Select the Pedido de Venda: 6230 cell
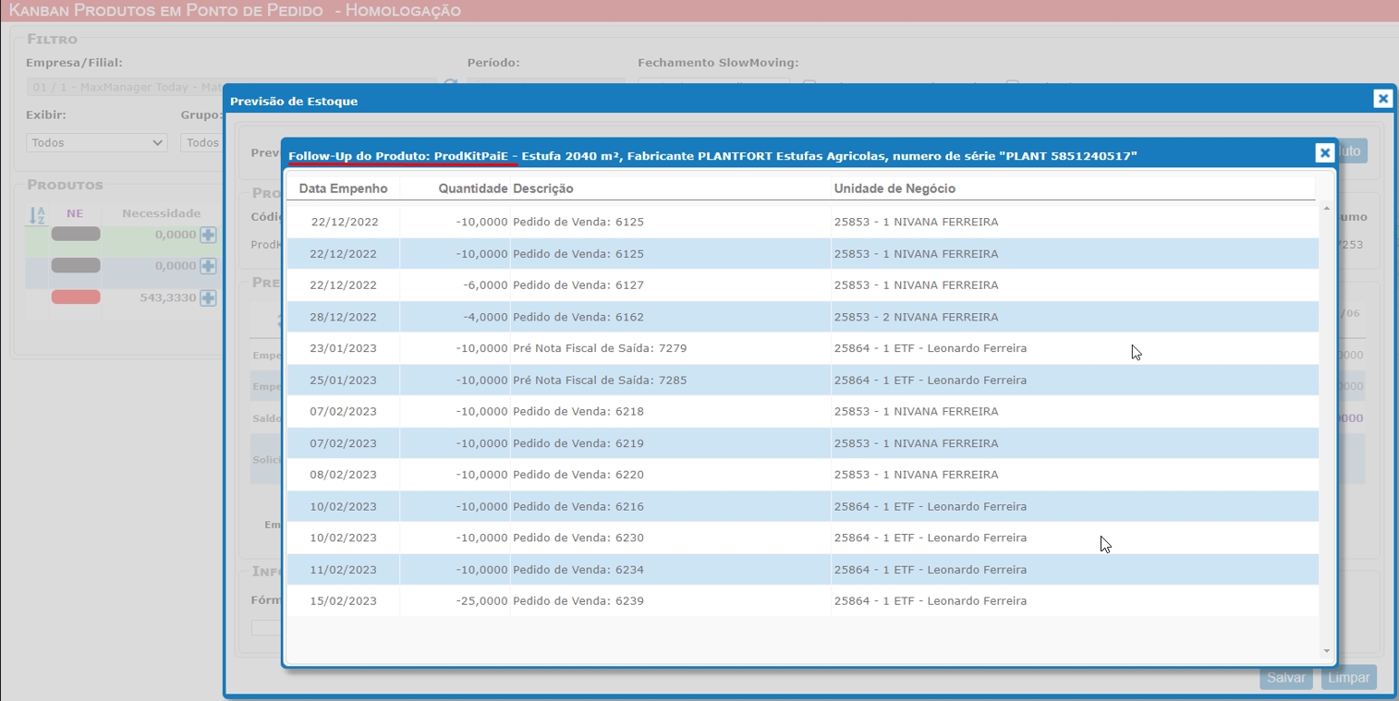Image resolution: width=1399 pixels, height=701 pixels. coord(578,538)
